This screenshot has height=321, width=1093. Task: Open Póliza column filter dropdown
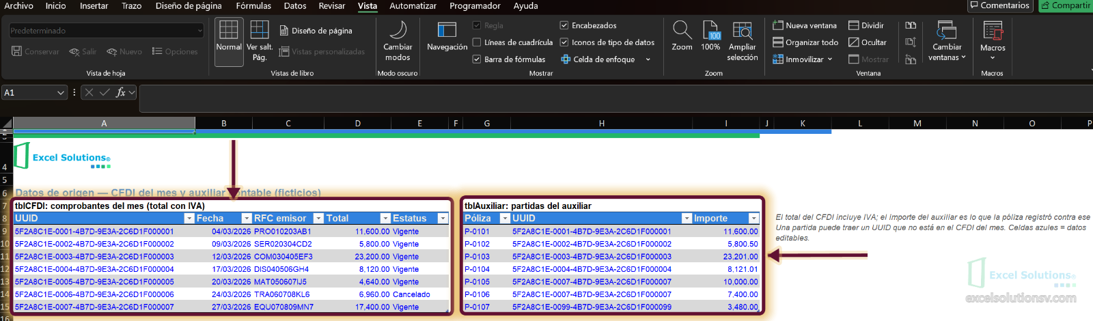pos(505,219)
